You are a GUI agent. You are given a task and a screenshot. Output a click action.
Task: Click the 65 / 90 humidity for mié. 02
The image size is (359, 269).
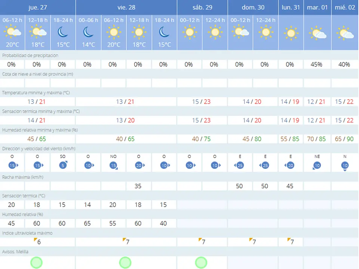344,139
